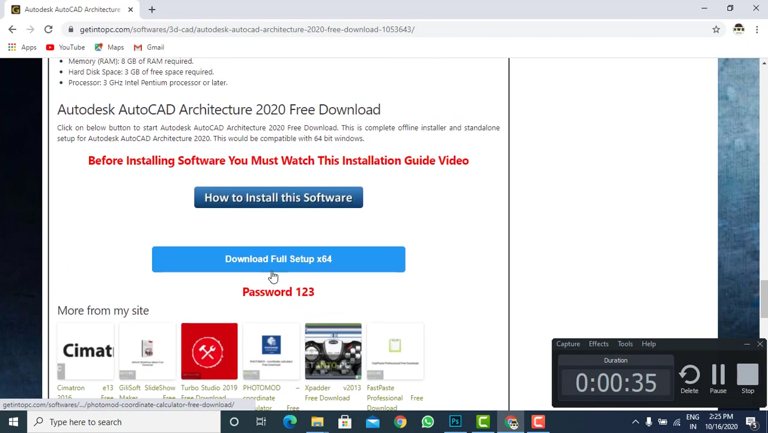768x433 pixels.
Task: Open the recorder Capture menu
Action: coord(568,344)
